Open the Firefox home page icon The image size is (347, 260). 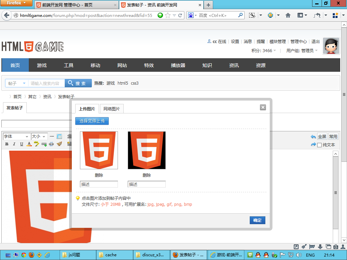point(288,15)
